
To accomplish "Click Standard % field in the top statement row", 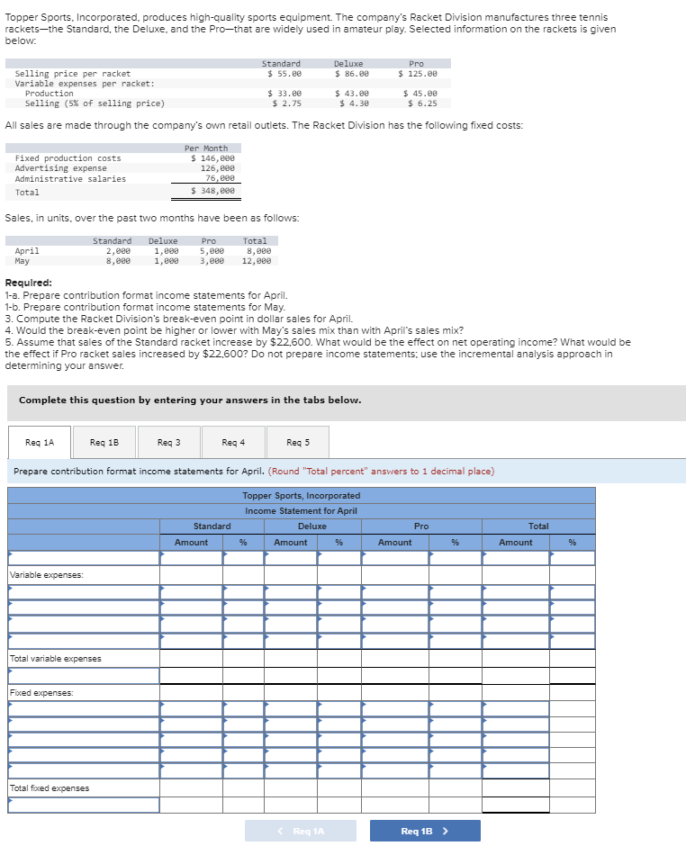I will point(243,558).
